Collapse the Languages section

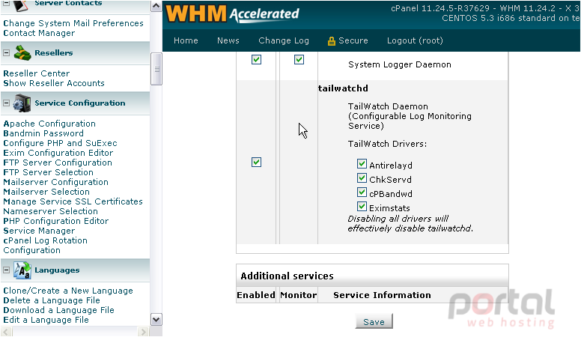6,270
